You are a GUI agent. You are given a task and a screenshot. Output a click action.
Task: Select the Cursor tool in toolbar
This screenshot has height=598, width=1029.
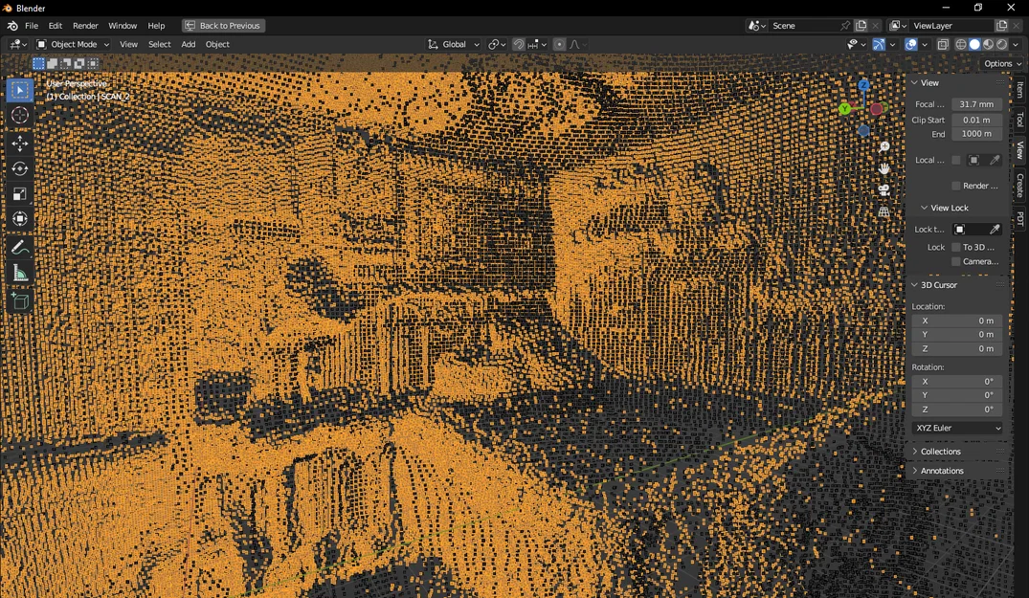pos(20,116)
